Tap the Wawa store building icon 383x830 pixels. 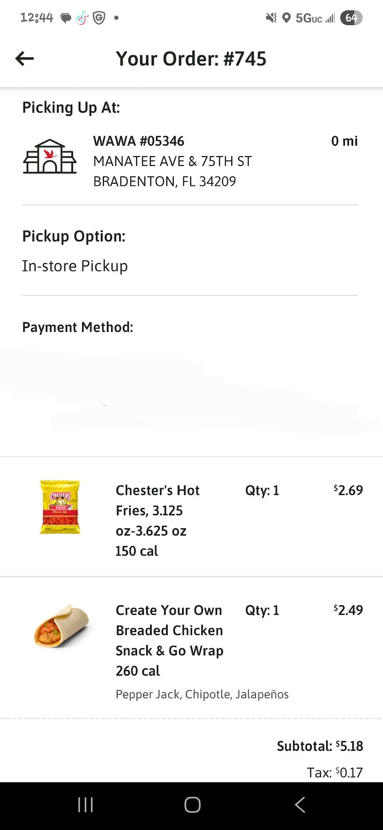tap(50, 156)
